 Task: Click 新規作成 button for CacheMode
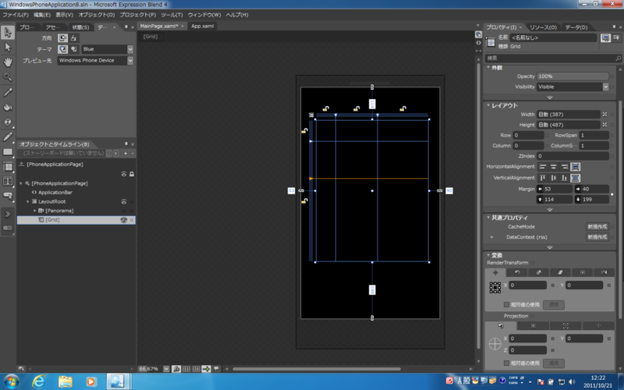point(597,226)
